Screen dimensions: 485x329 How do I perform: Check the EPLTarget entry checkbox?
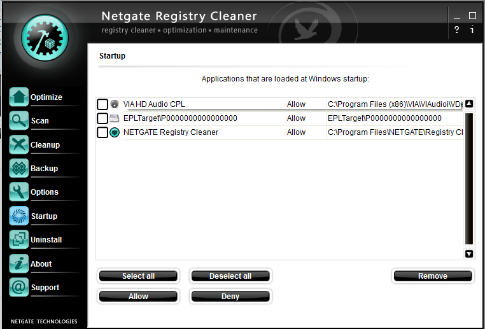pos(102,118)
